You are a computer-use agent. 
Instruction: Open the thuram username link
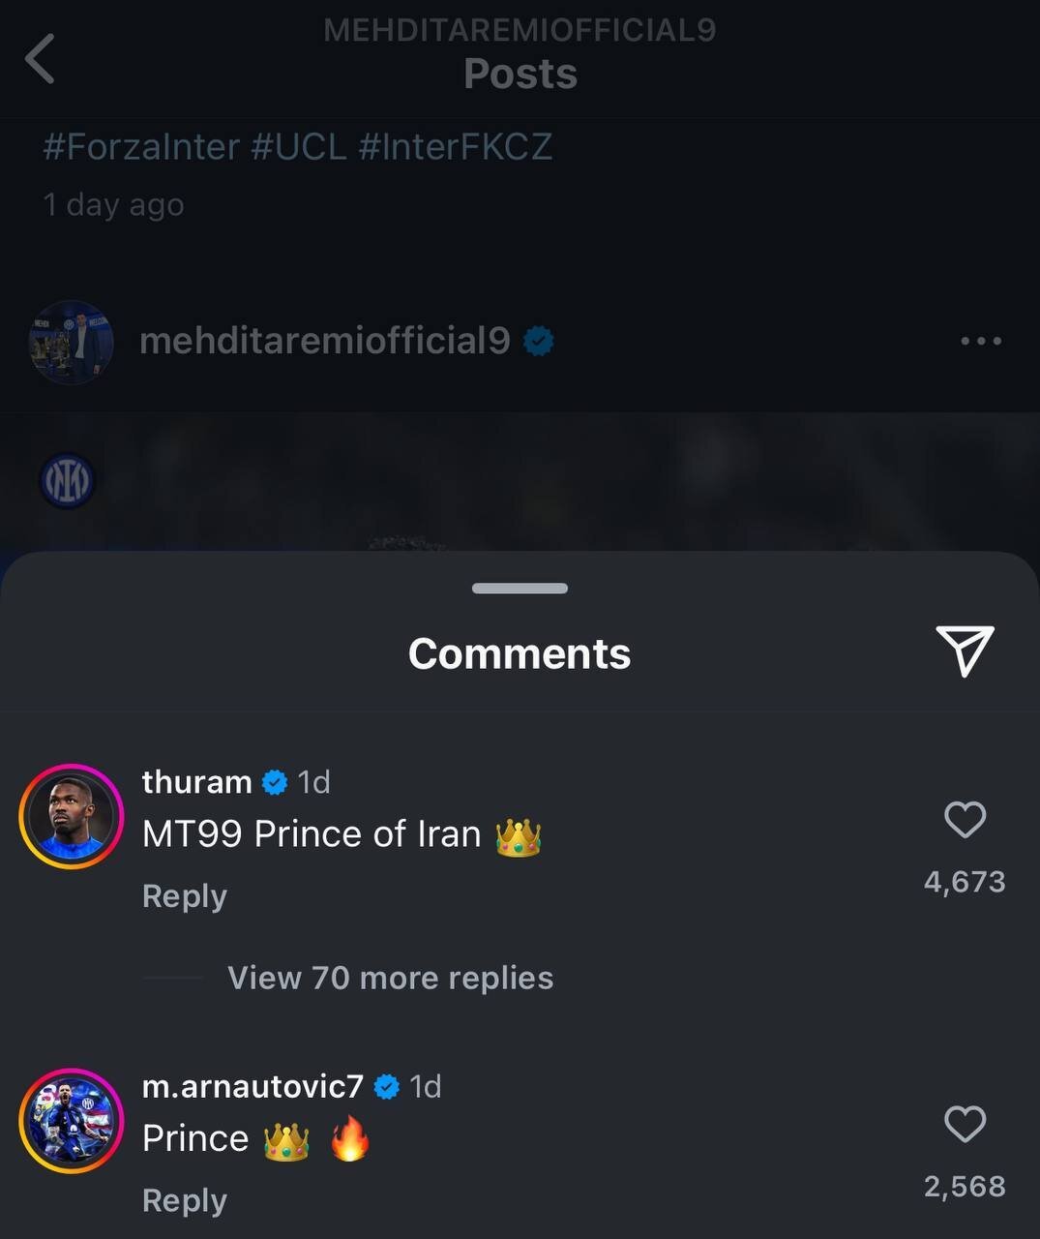(x=196, y=781)
